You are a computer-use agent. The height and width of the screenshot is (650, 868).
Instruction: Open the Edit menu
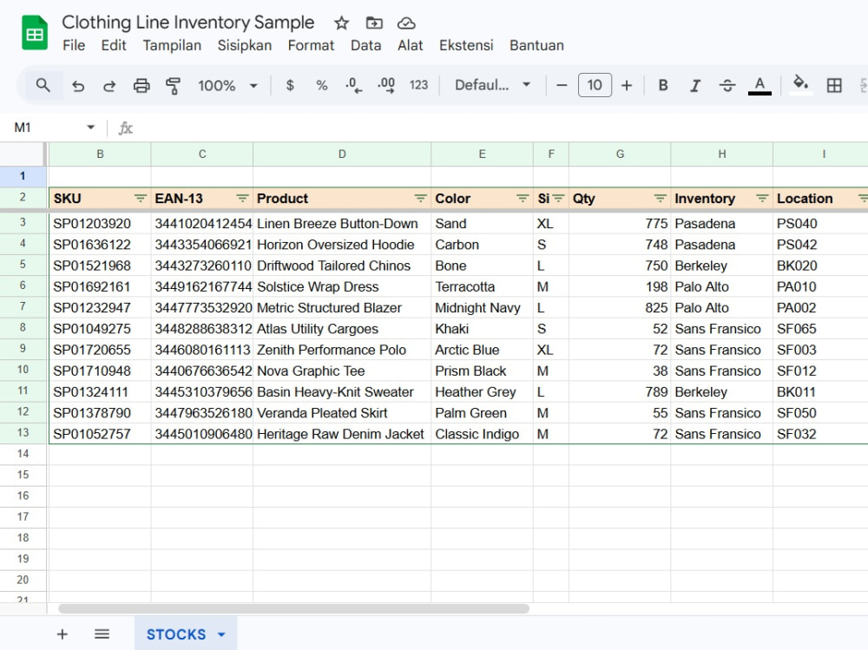click(114, 45)
